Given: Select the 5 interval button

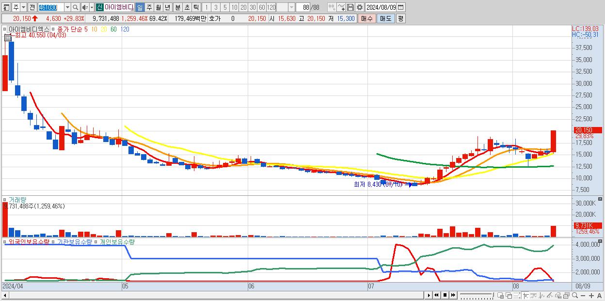Looking at the screenshot, I should (225, 7).
